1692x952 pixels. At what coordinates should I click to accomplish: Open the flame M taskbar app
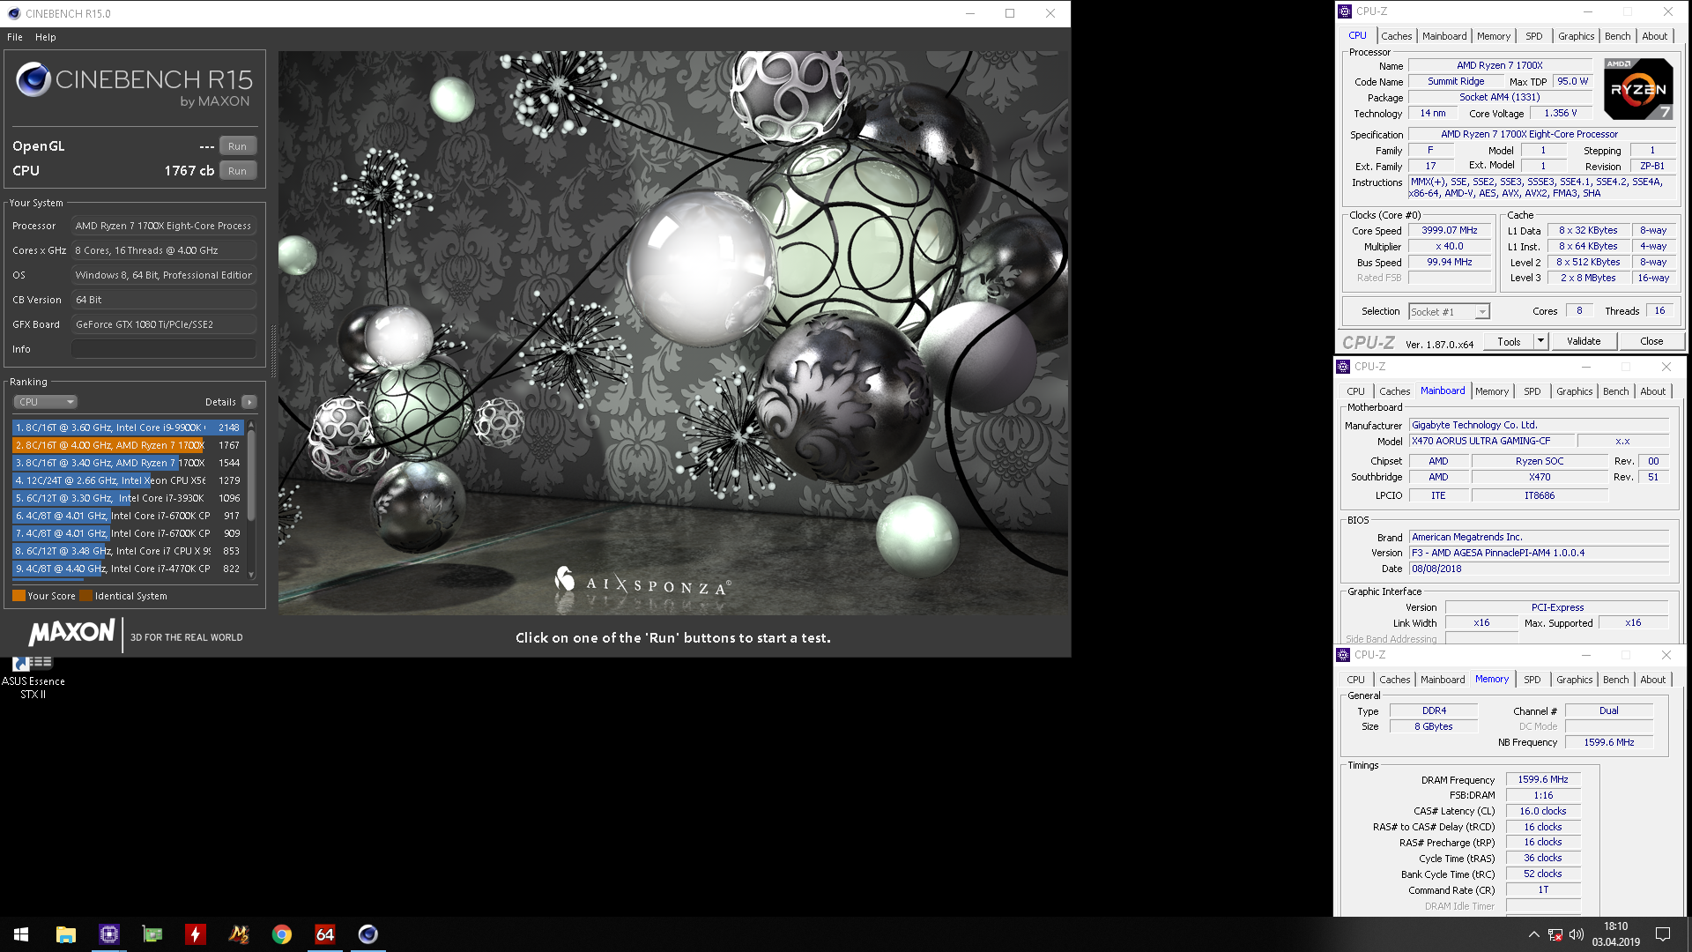pyautogui.click(x=239, y=934)
